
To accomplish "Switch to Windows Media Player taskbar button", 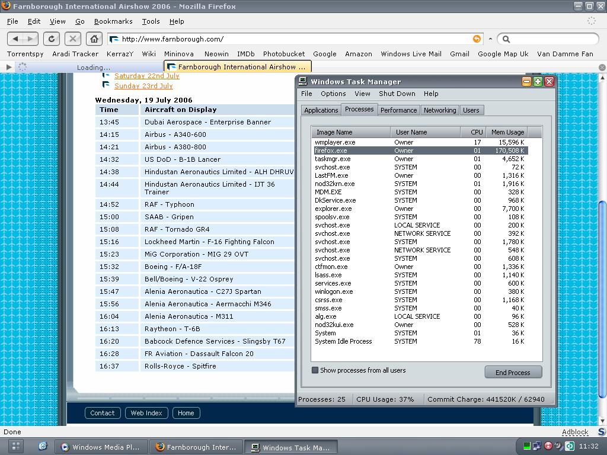I will pos(100,447).
